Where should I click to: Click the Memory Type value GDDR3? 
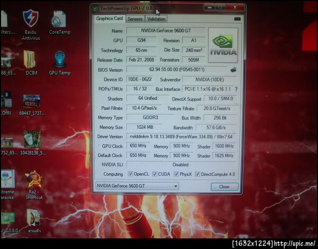[151, 117]
